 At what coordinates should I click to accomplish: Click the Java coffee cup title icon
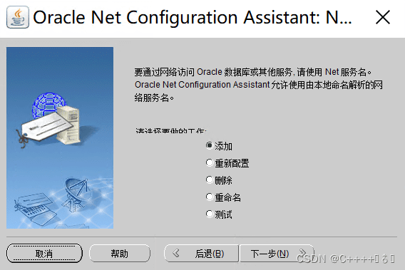(18, 17)
